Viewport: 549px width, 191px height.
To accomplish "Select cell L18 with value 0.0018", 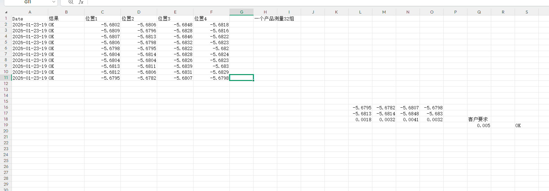I will point(360,120).
